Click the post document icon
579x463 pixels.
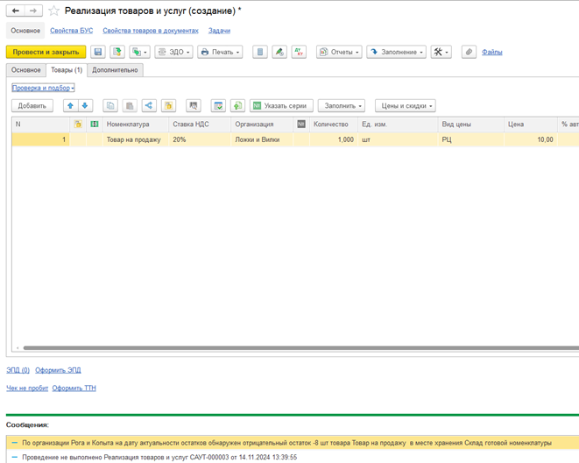117,52
